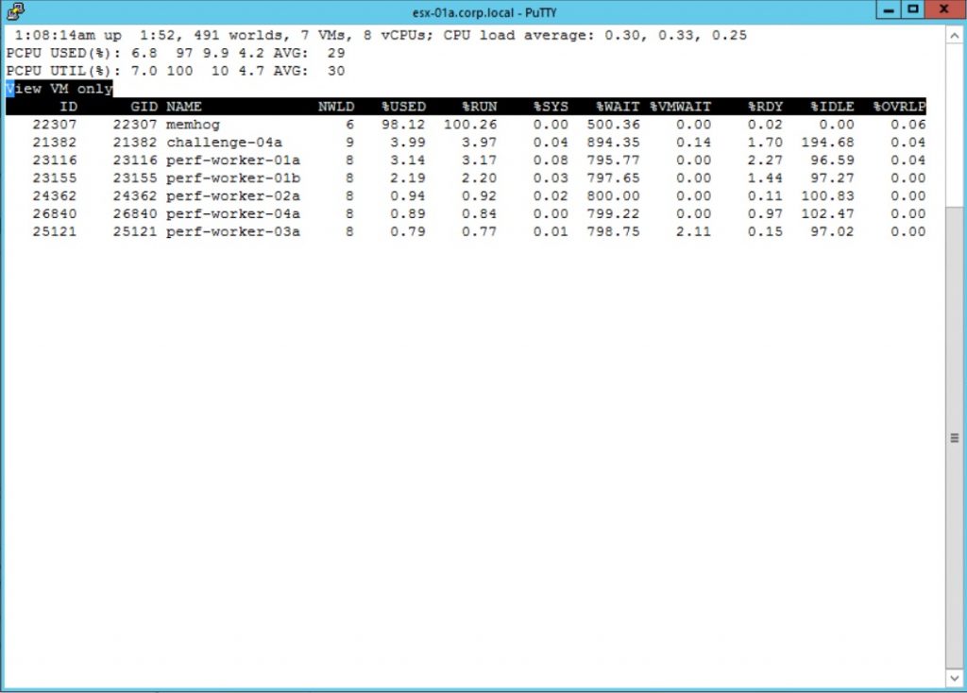This screenshot has width=967, height=693.
Task: Click memhog %WAIT value 500.36
Action: [613, 125]
